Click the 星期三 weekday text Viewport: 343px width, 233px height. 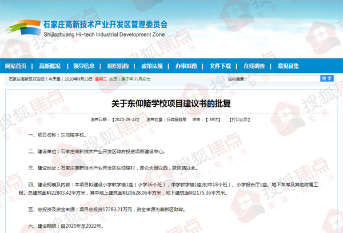click(101, 79)
